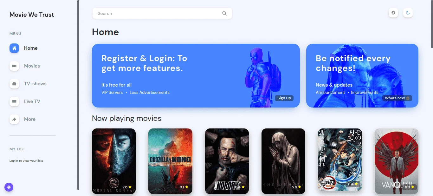Click the Live TV screen icon
Viewport: 433px width, 196px height.
tap(14, 101)
